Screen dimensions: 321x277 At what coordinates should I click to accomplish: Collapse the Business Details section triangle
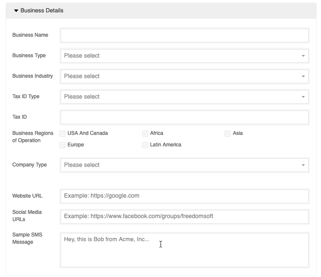[x=16, y=11]
